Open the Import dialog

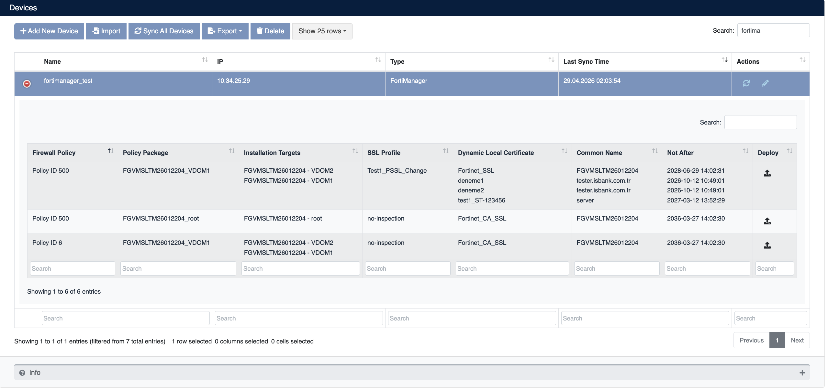(x=106, y=31)
